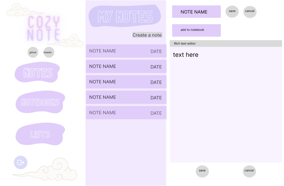Click the NOTE NAME input field
The image size is (284, 186).
[x=196, y=11]
